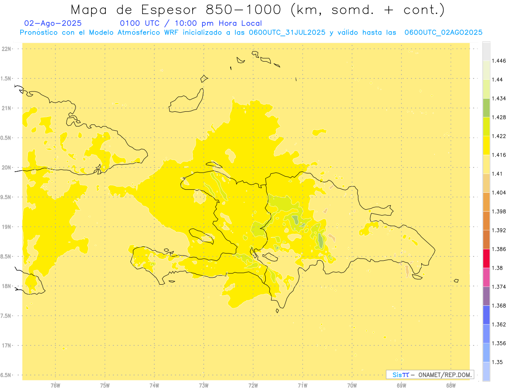Click the legend value 1.374
Viewport: 506px width, 391px height.
point(499,287)
